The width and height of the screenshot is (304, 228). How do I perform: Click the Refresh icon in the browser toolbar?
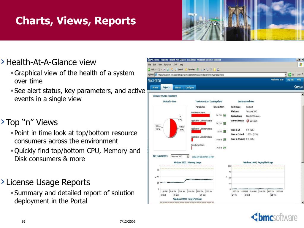pos(168,69)
